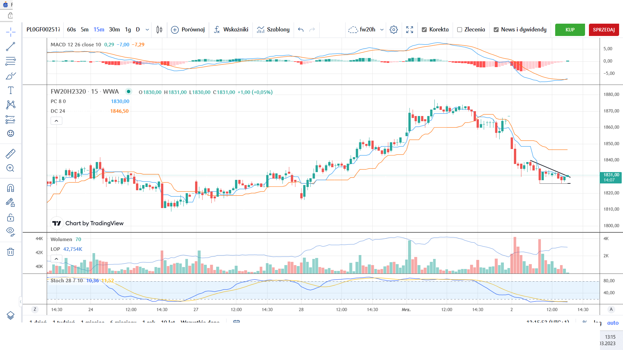Select the ruler measure tool
The height and width of the screenshot is (350, 623).
10,154
